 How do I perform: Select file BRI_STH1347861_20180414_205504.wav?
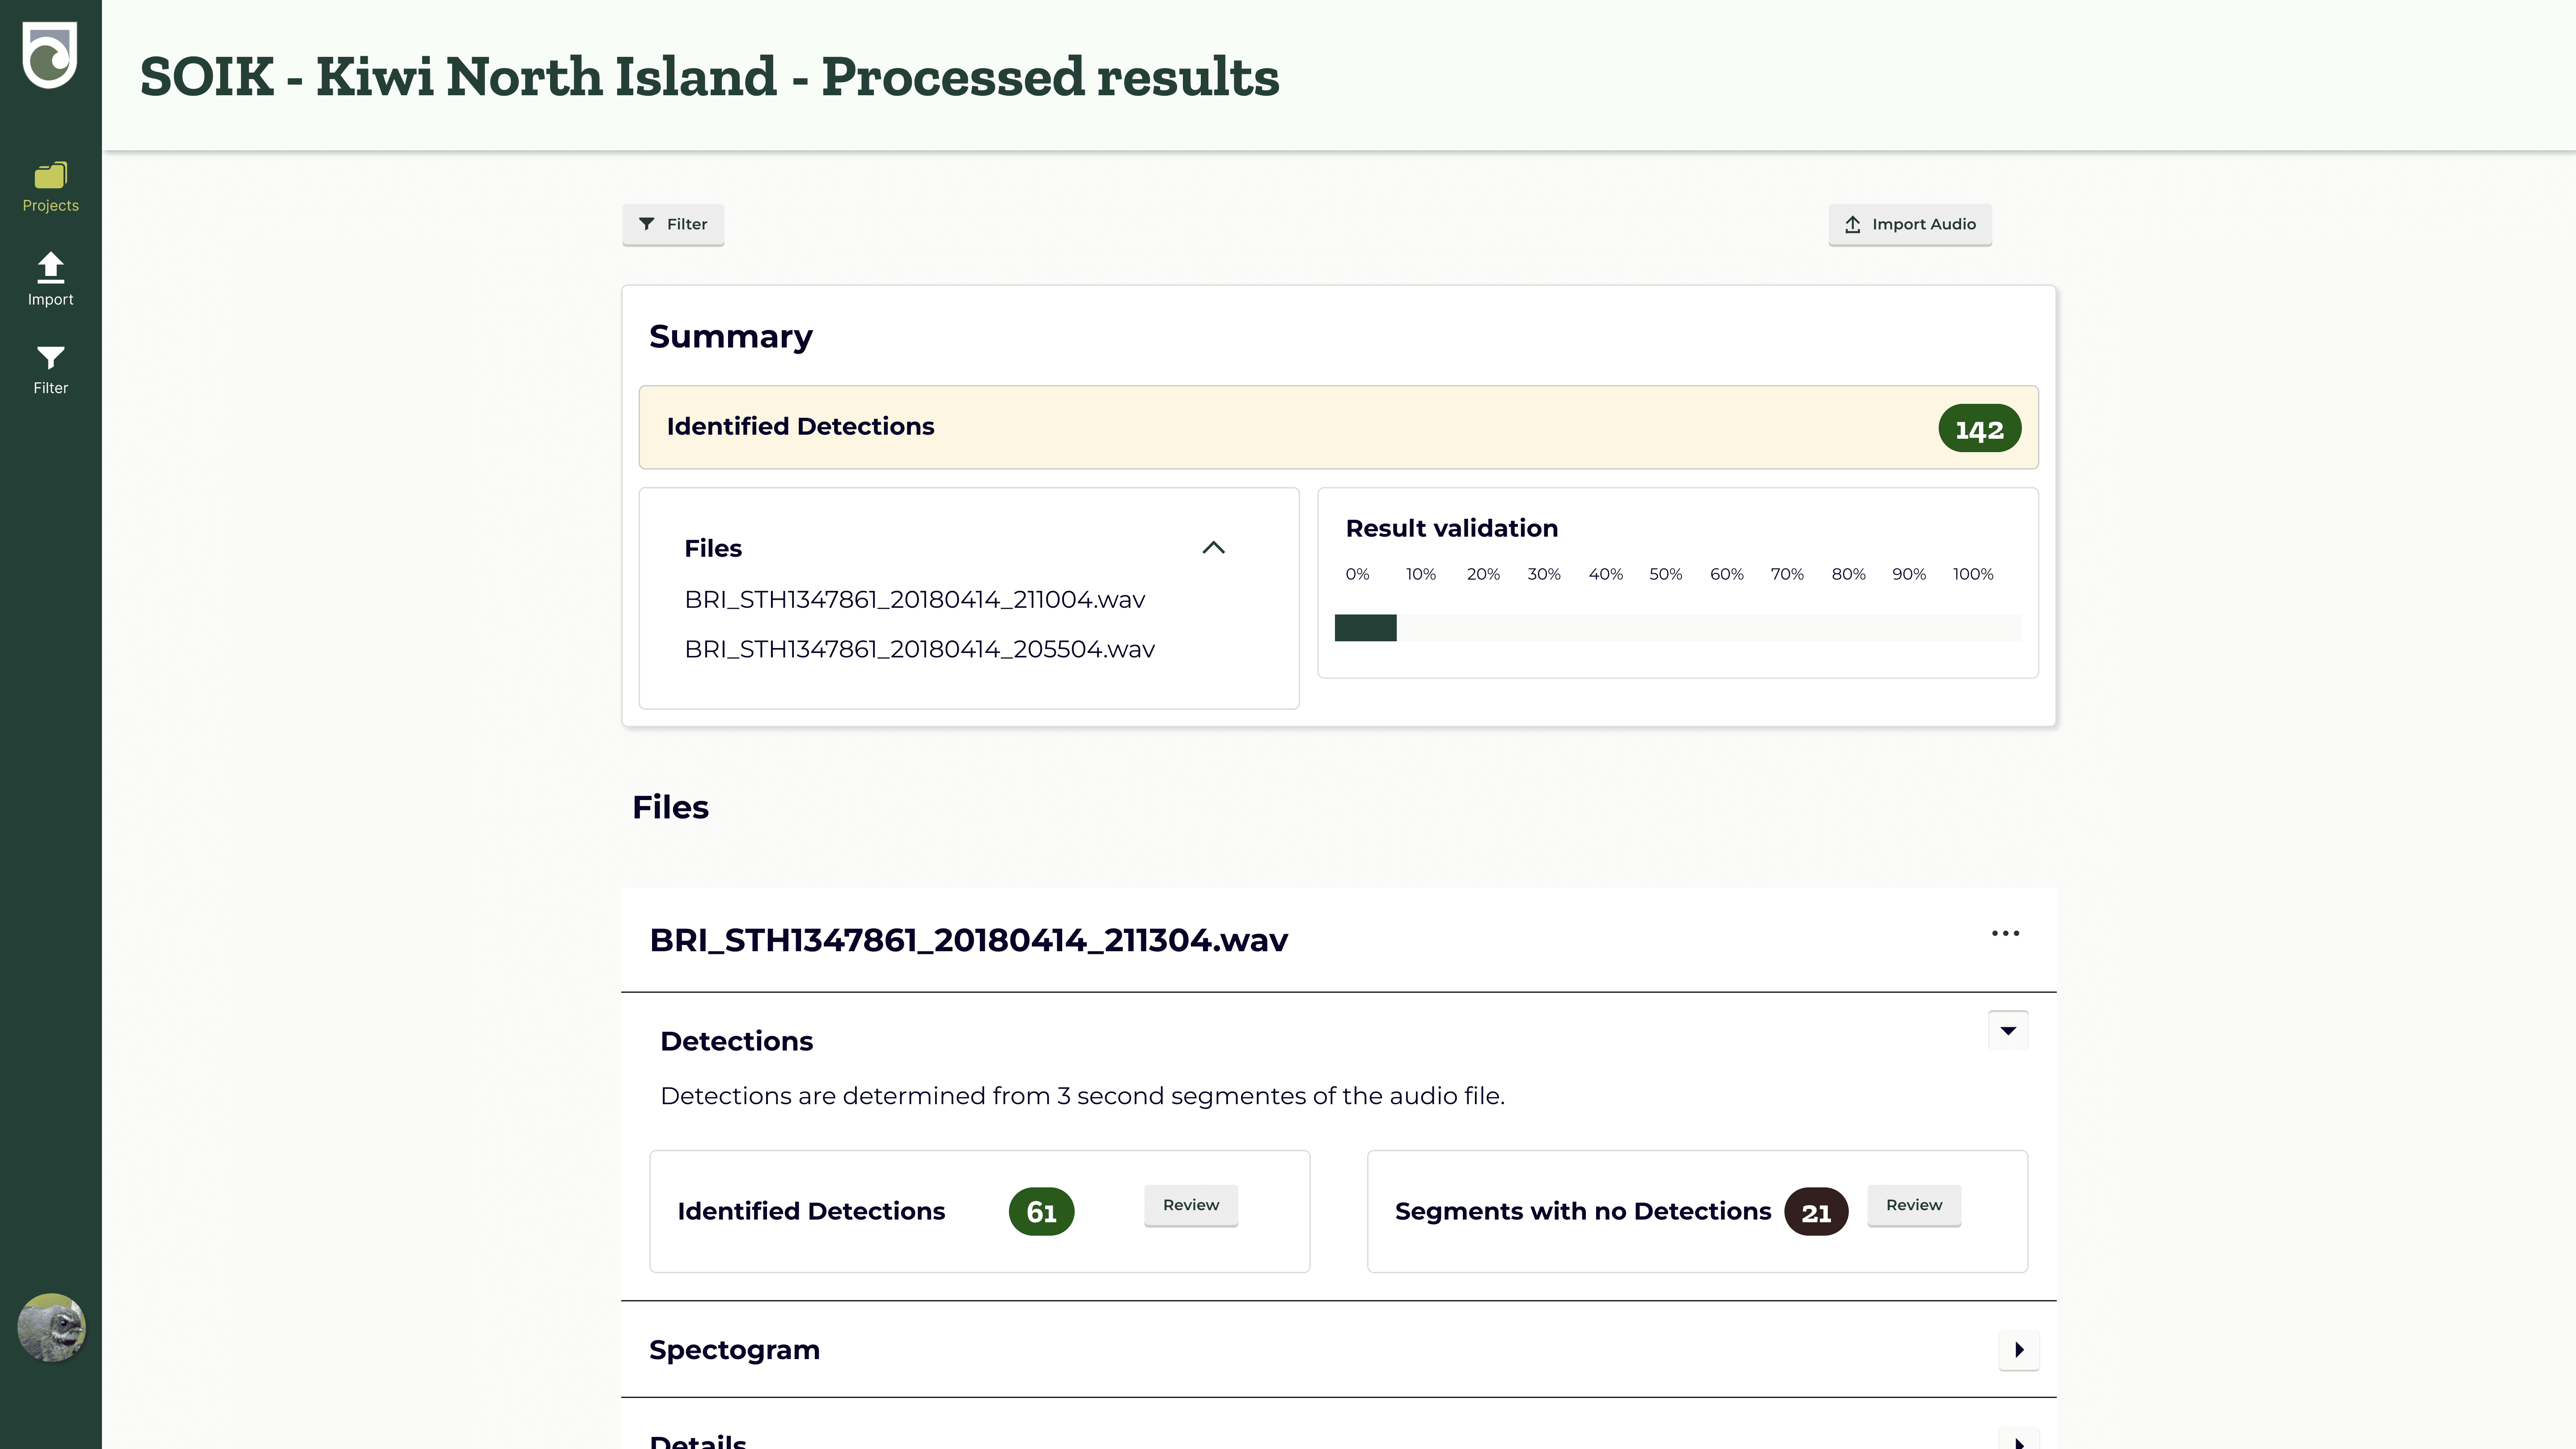pos(920,650)
